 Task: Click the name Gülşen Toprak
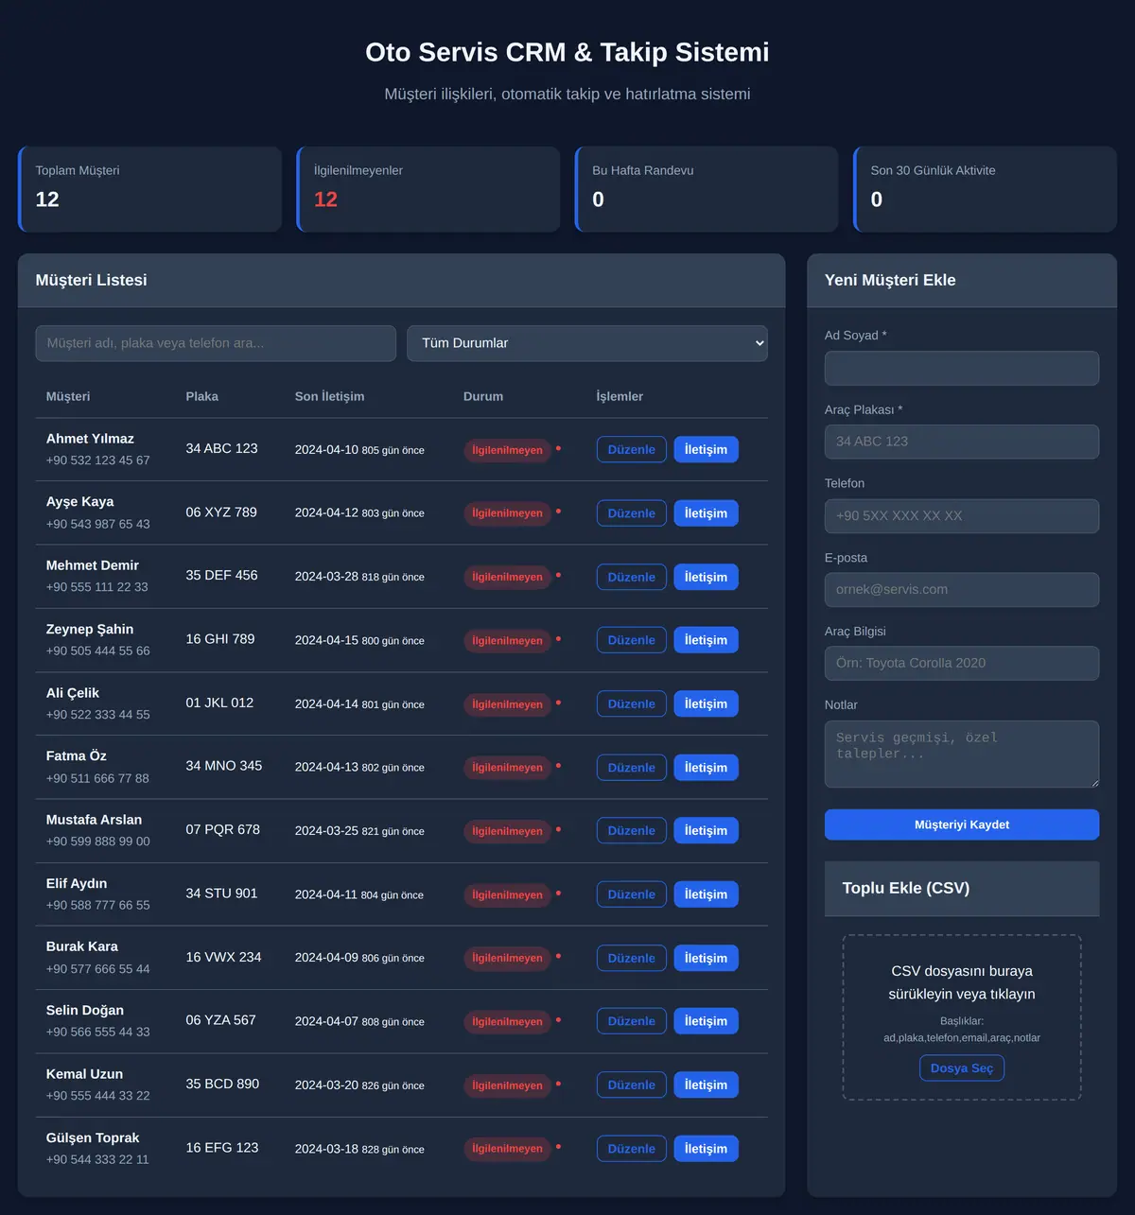click(93, 1137)
